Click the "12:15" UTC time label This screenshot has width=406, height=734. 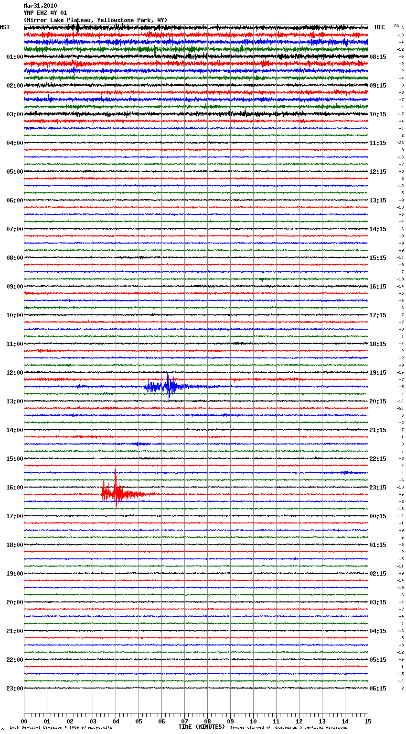(378, 172)
